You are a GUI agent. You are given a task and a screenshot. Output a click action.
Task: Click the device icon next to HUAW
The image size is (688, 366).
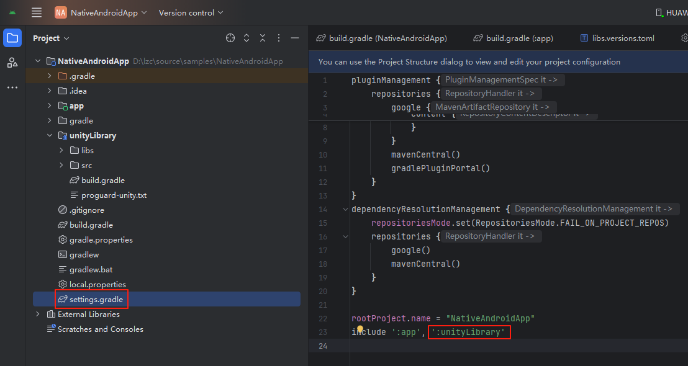(x=659, y=12)
